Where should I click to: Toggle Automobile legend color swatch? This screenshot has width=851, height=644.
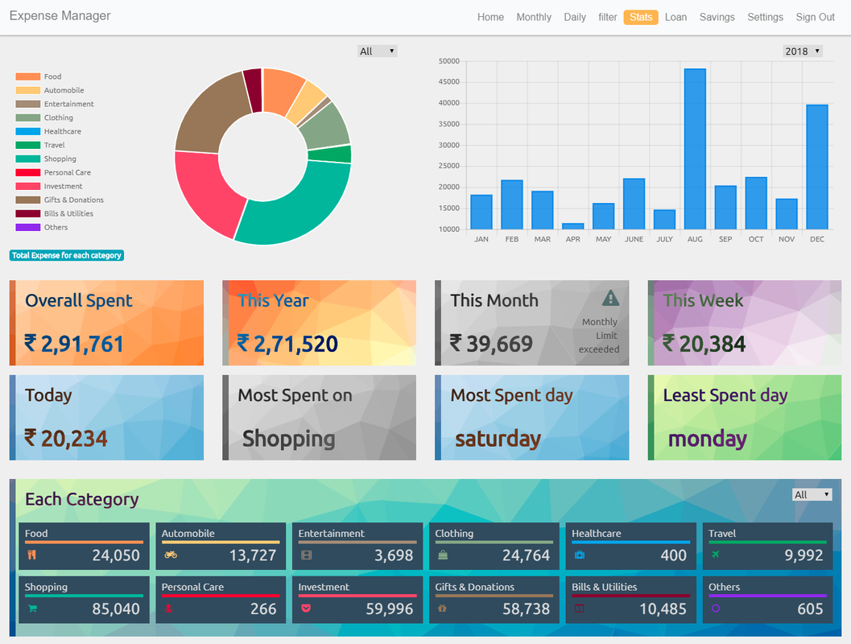pyautogui.click(x=27, y=90)
